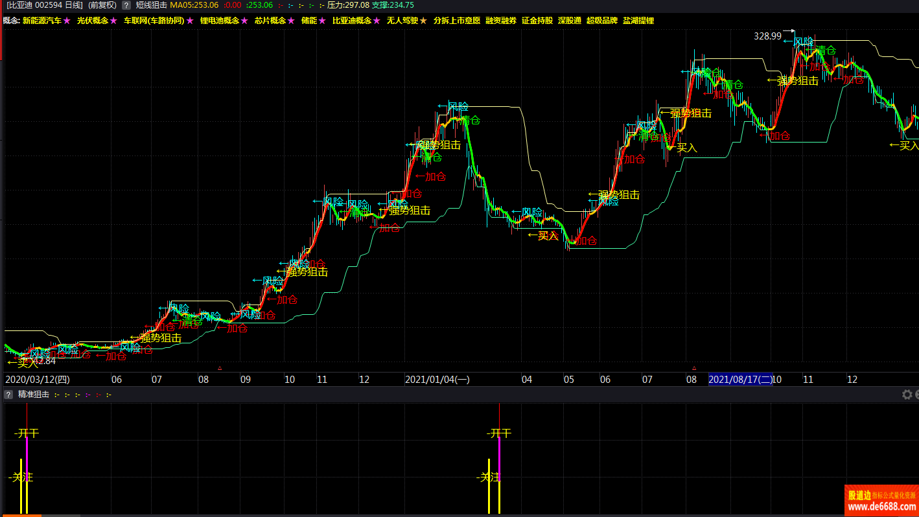Open sub-chart settings gear icon
This screenshot has height=517, width=919.
click(907, 394)
